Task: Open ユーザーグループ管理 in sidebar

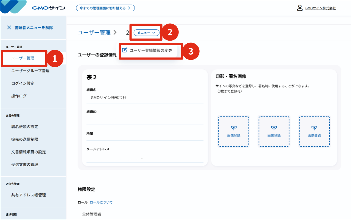Action: click(x=30, y=71)
